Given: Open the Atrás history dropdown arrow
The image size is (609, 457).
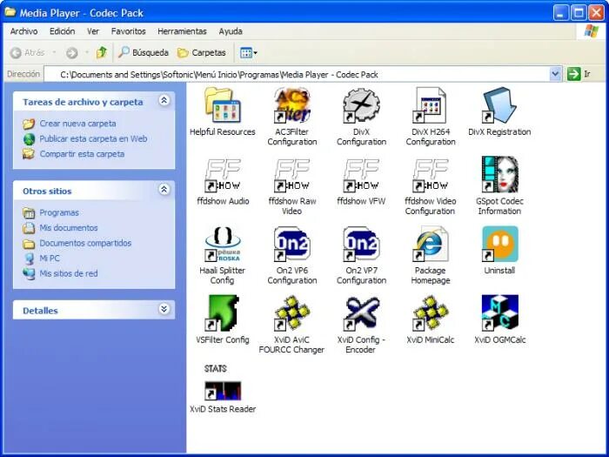Looking at the screenshot, I should coord(54,52).
